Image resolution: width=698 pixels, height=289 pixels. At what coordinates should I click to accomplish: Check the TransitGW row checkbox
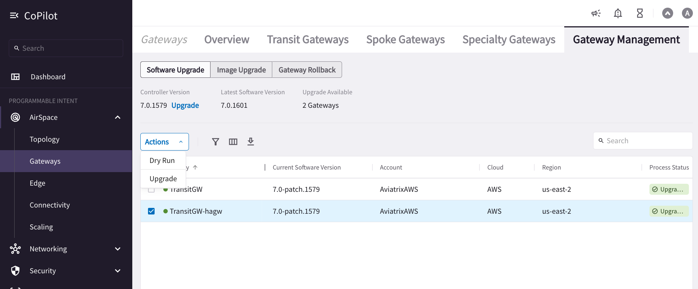(x=151, y=190)
